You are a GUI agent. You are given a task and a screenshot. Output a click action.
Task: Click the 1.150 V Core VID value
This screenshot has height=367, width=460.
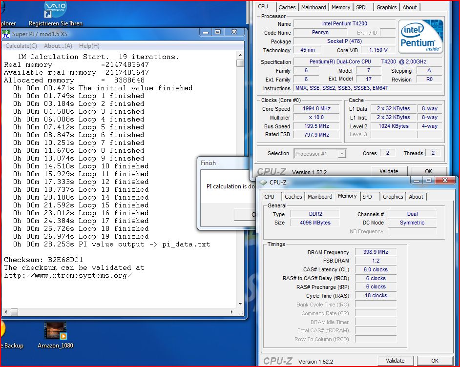pos(378,50)
